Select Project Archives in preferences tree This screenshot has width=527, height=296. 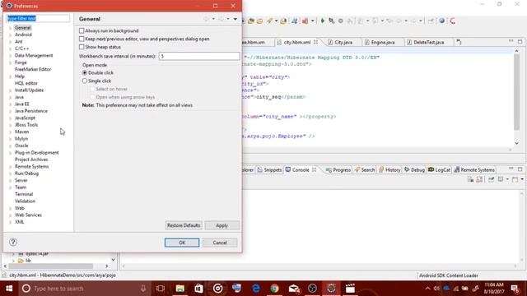pyautogui.click(x=31, y=160)
